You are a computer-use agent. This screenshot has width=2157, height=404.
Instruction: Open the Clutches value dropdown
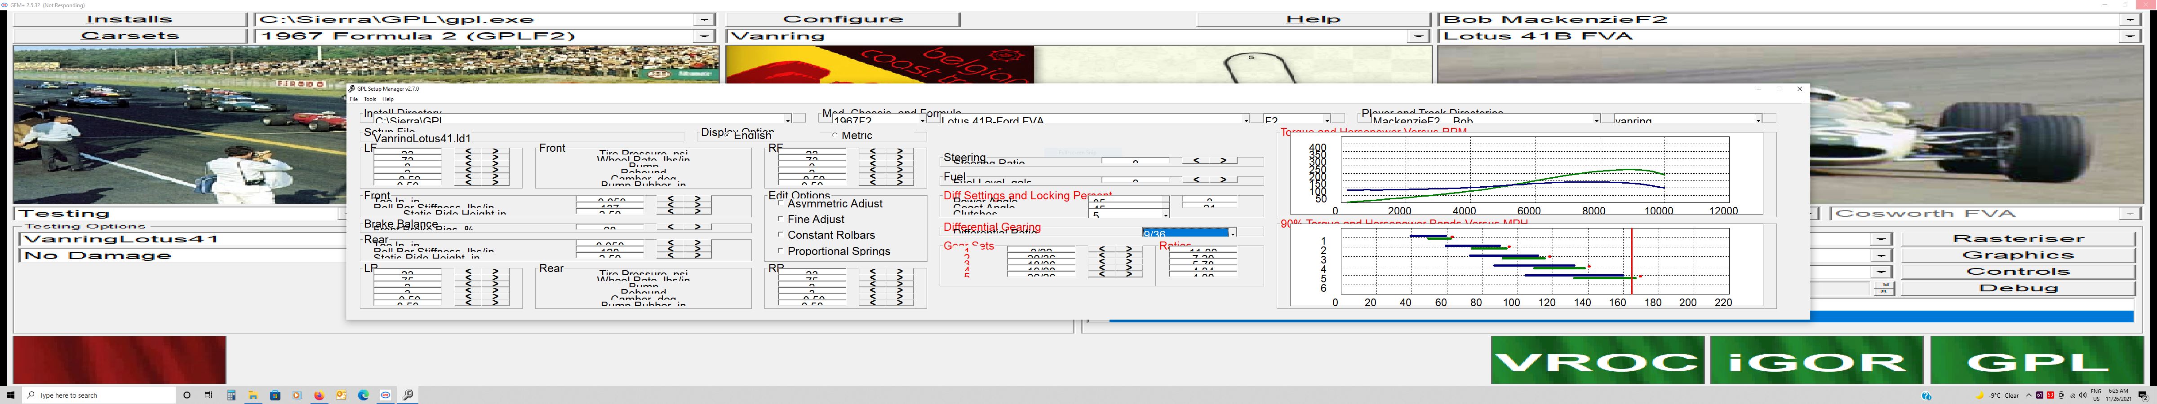coord(1165,214)
